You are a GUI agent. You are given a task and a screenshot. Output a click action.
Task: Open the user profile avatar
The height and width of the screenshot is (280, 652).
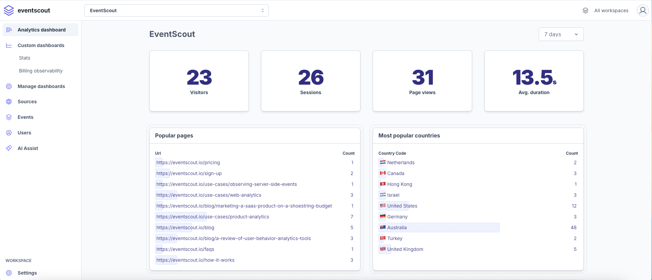[643, 10]
